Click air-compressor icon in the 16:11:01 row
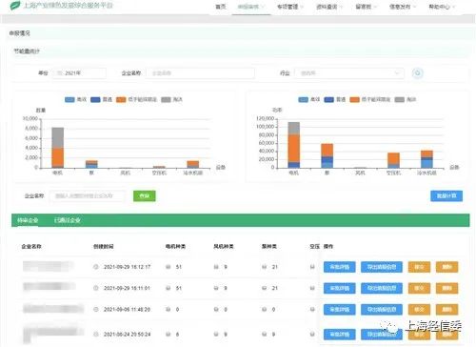476x347 pixels. (312, 288)
